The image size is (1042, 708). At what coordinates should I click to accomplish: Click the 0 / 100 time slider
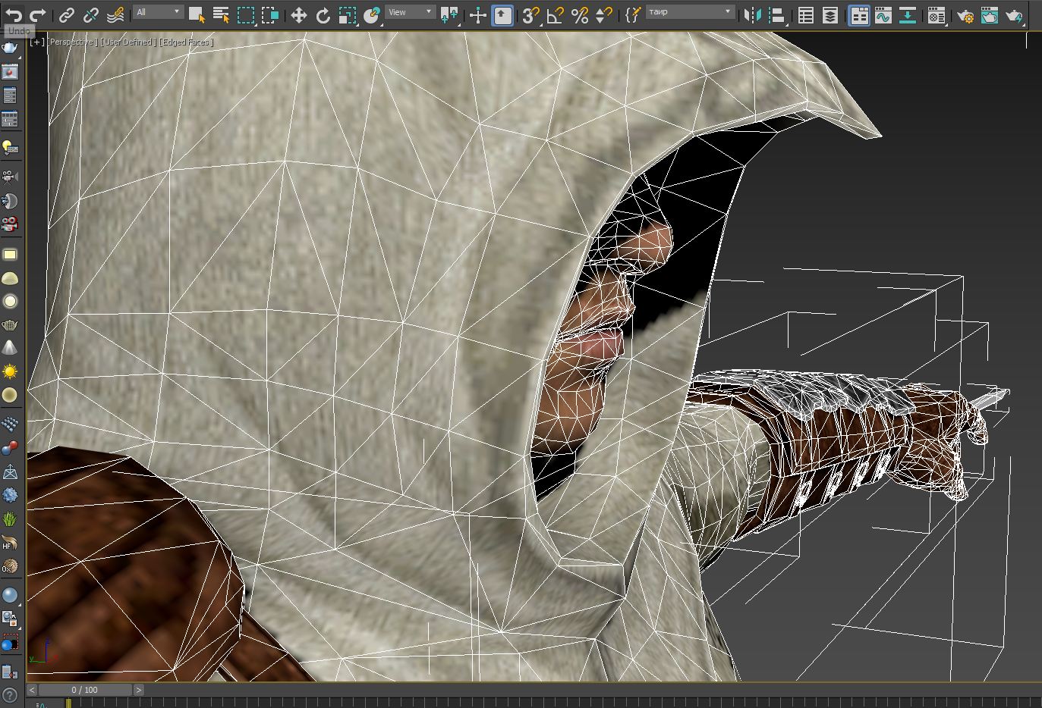click(x=84, y=690)
